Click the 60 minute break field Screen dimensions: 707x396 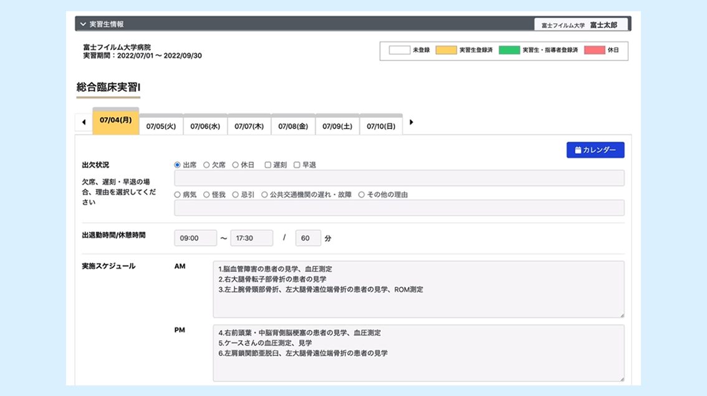point(308,238)
